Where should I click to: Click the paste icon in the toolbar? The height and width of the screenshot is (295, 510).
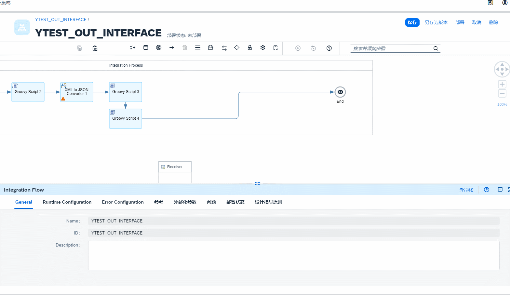95,48
